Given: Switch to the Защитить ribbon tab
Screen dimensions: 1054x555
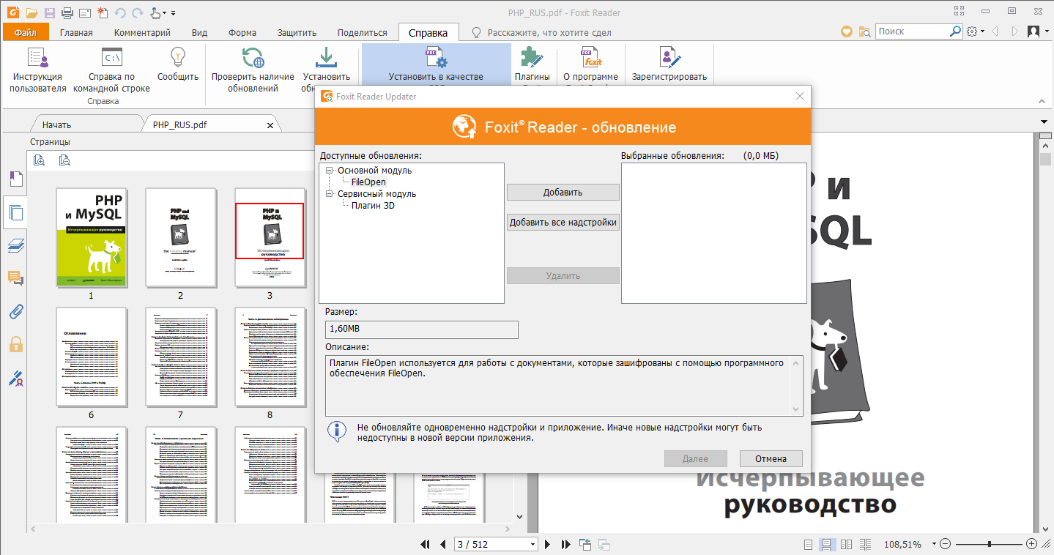Looking at the screenshot, I should click(297, 32).
